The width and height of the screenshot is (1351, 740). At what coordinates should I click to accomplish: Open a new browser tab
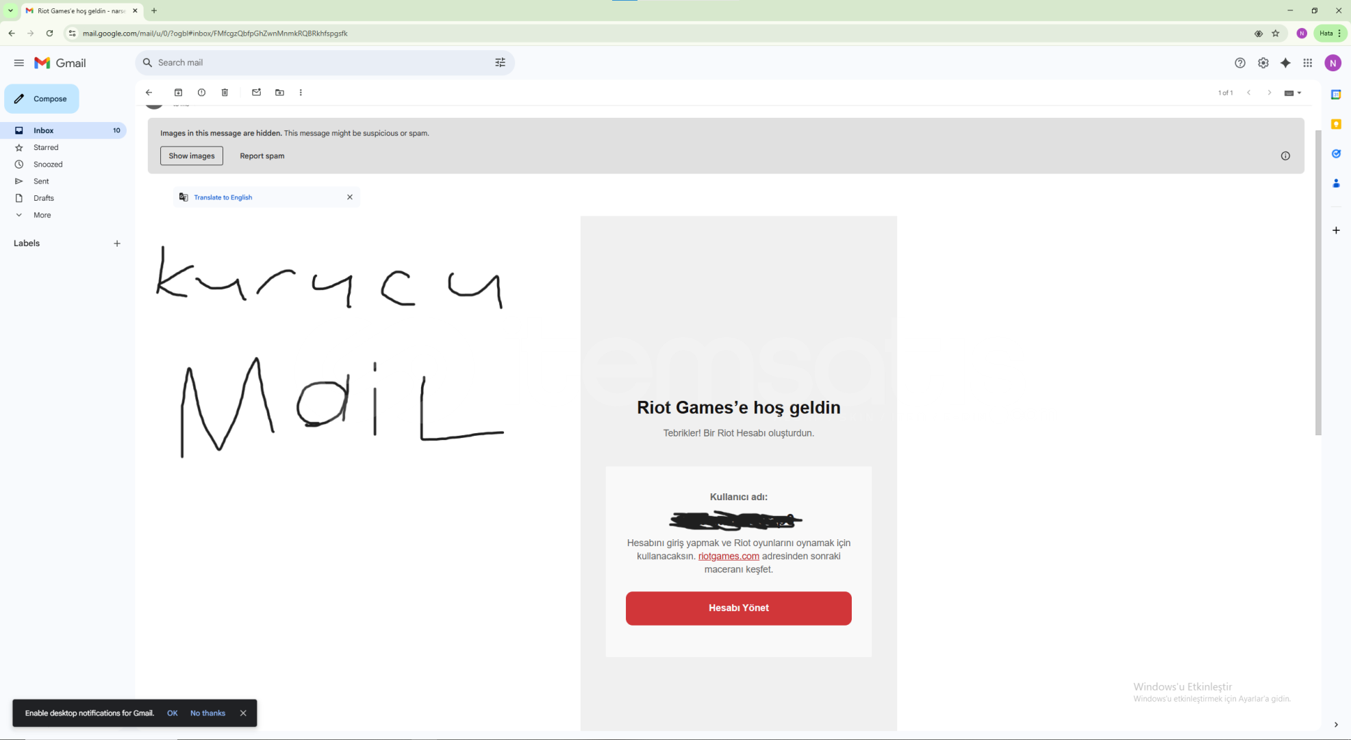point(154,11)
